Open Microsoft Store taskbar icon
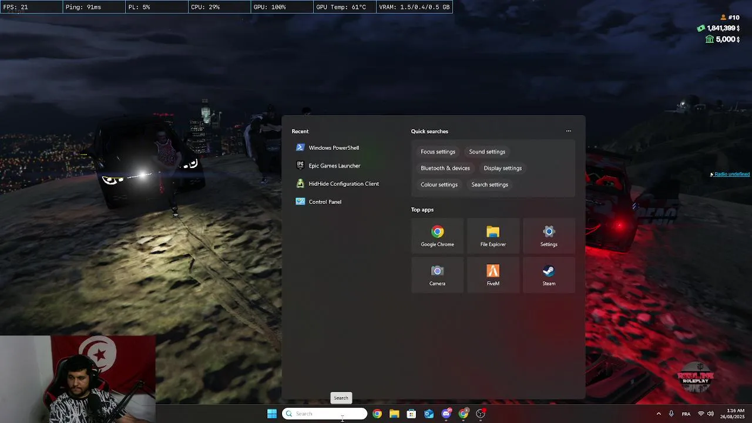752x423 pixels. point(411,414)
